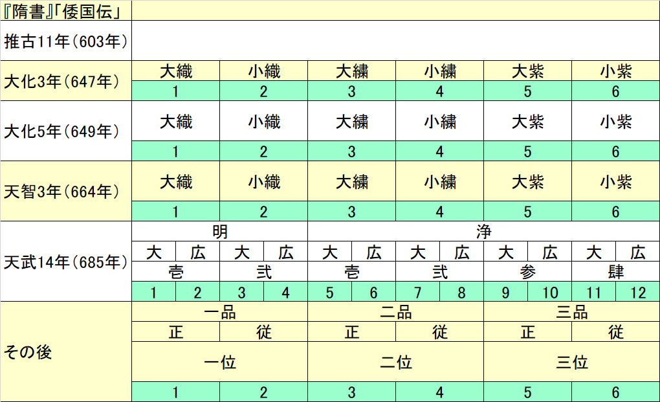The image size is (660, 402).
Task: Click the 天武14年(685年) row label
Action: [65, 262]
